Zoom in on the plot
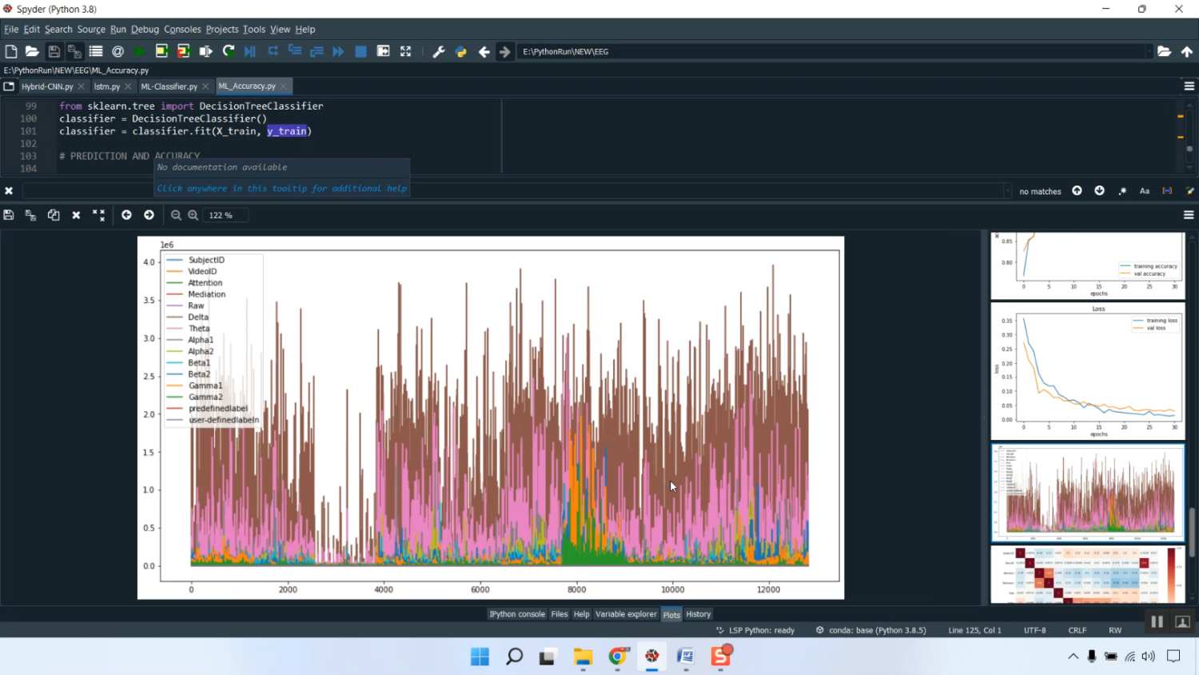Image resolution: width=1199 pixels, height=675 pixels. tap(193, 215)
